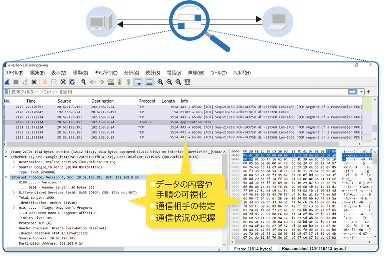Jump to the last packet arrow icon
Screen dimensions: 384x257
pos(129,82)
